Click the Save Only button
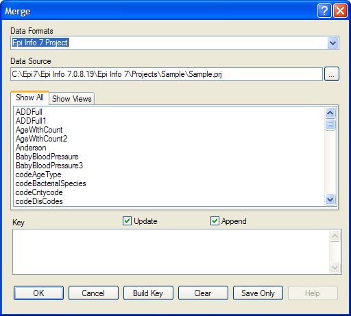 click(x=258, y=293)
